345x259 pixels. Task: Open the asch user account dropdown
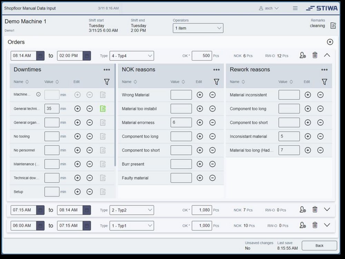(269, 8)
